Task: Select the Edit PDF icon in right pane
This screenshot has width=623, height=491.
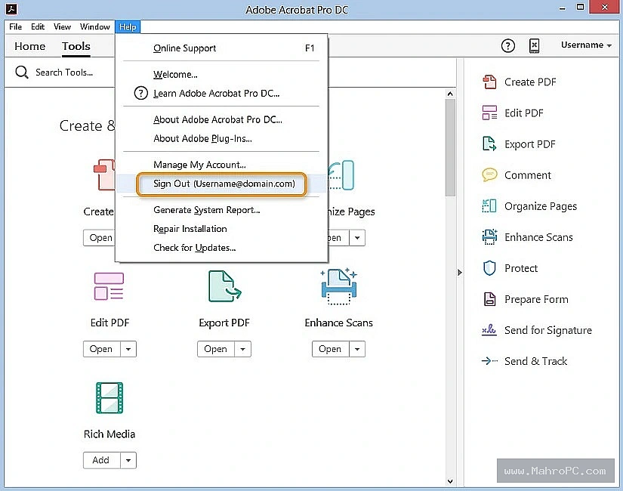Action: [489, 113]
